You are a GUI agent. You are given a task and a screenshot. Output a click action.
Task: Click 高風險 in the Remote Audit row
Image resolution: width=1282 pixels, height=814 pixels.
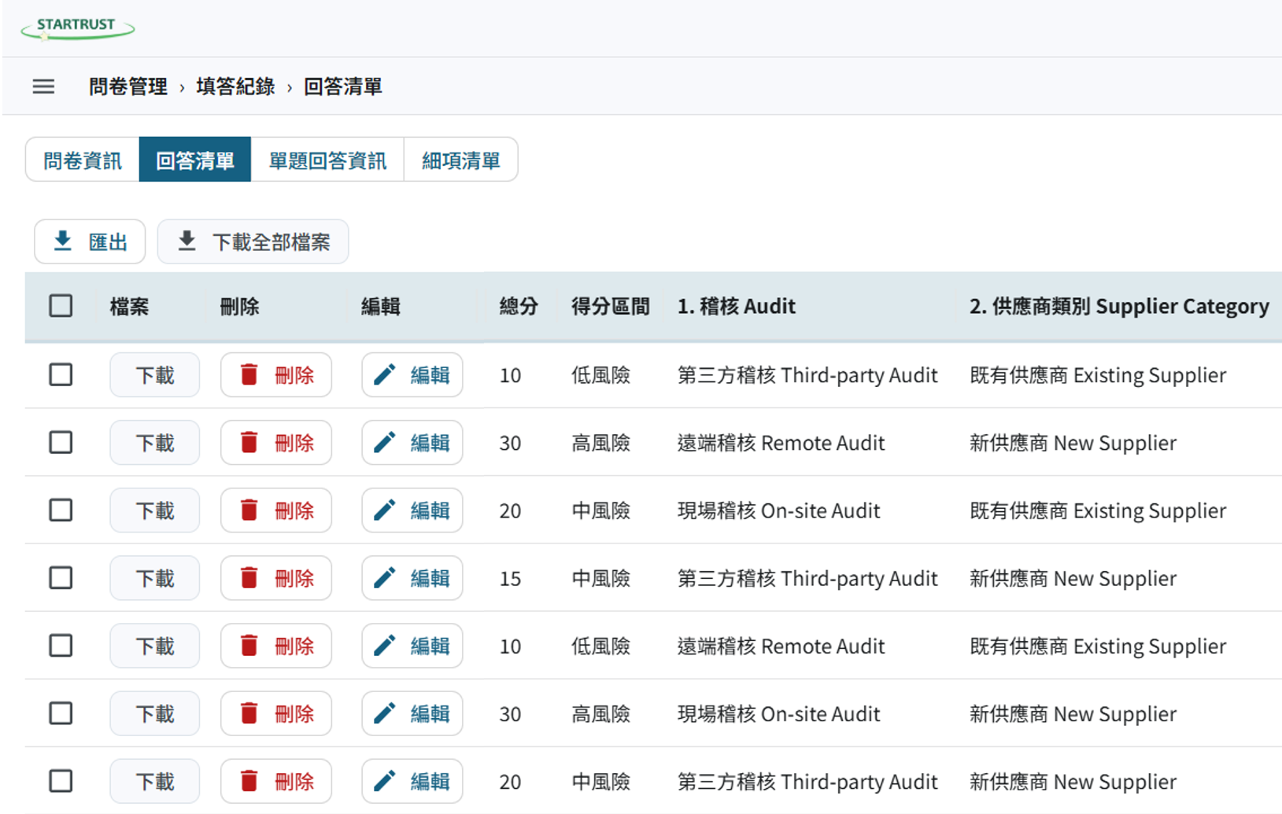coord(600,443)
